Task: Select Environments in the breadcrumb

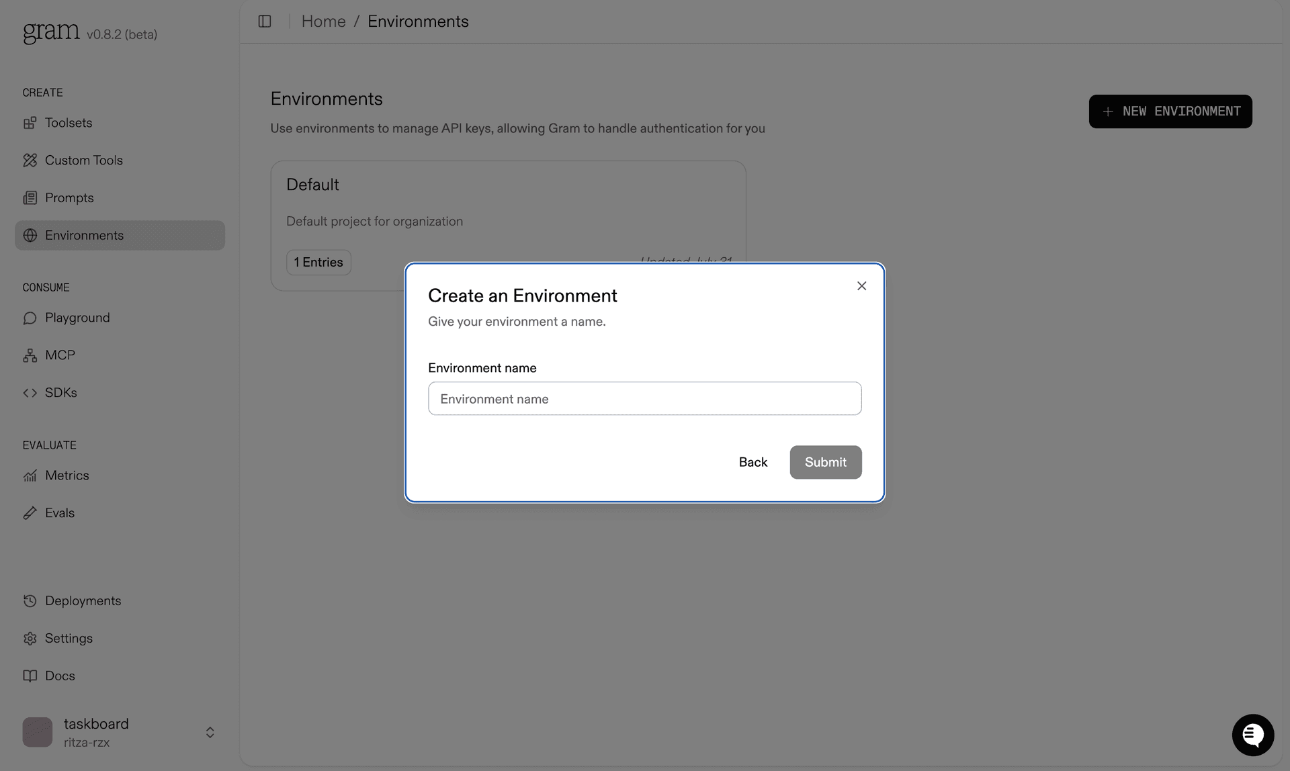Action: point(418,21)
